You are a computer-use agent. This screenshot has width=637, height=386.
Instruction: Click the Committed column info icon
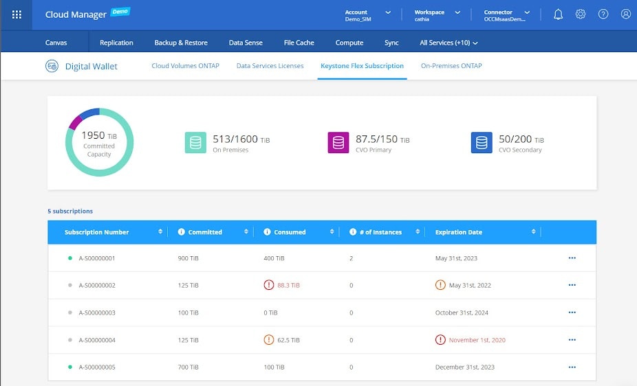(182, 232)
